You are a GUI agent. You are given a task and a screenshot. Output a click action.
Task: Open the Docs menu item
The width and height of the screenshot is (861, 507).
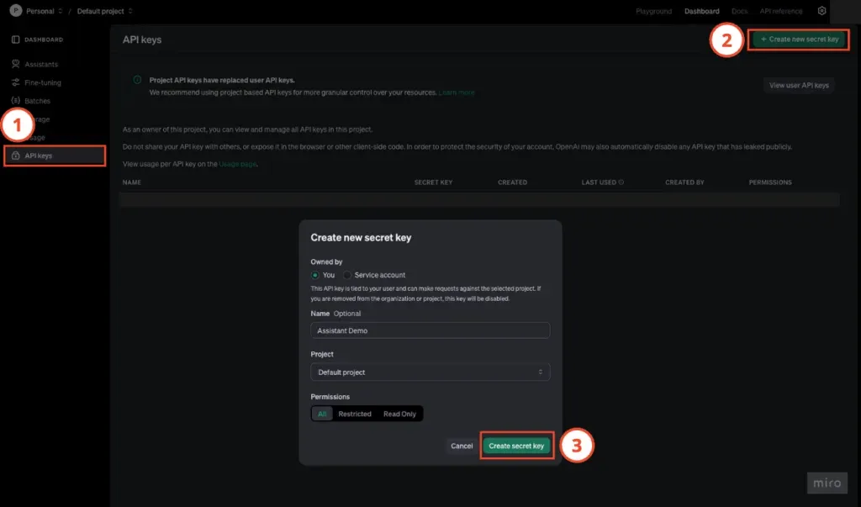click(739, 11)
